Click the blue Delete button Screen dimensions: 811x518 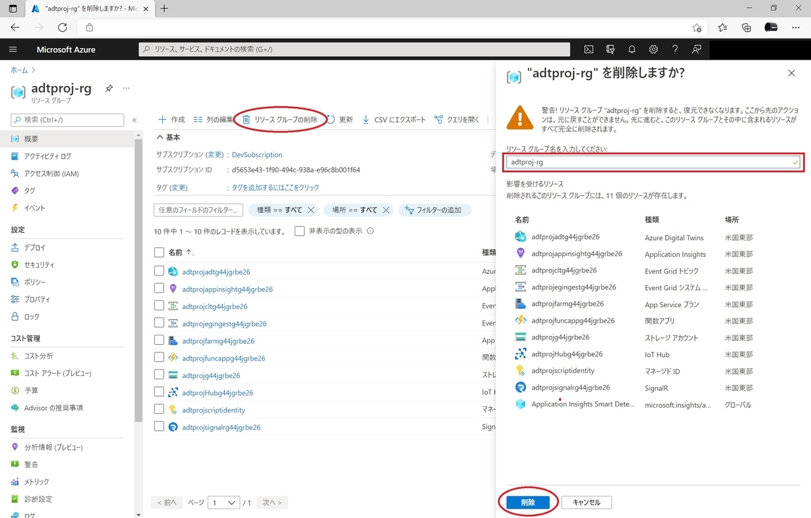tap(528, 502)
